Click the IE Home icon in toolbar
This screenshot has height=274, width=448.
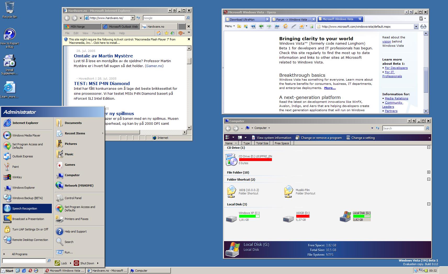click(159, 33)
